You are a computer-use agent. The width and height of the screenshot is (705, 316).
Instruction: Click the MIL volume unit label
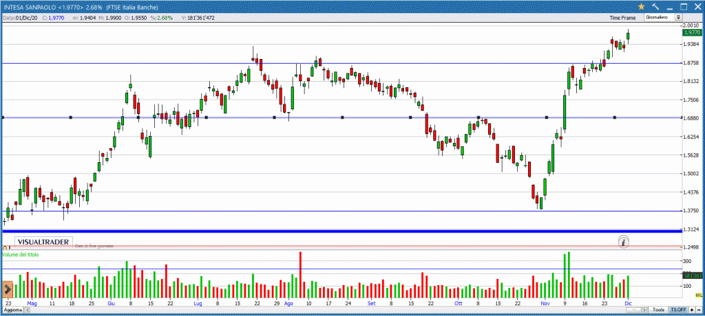point(699,295)
